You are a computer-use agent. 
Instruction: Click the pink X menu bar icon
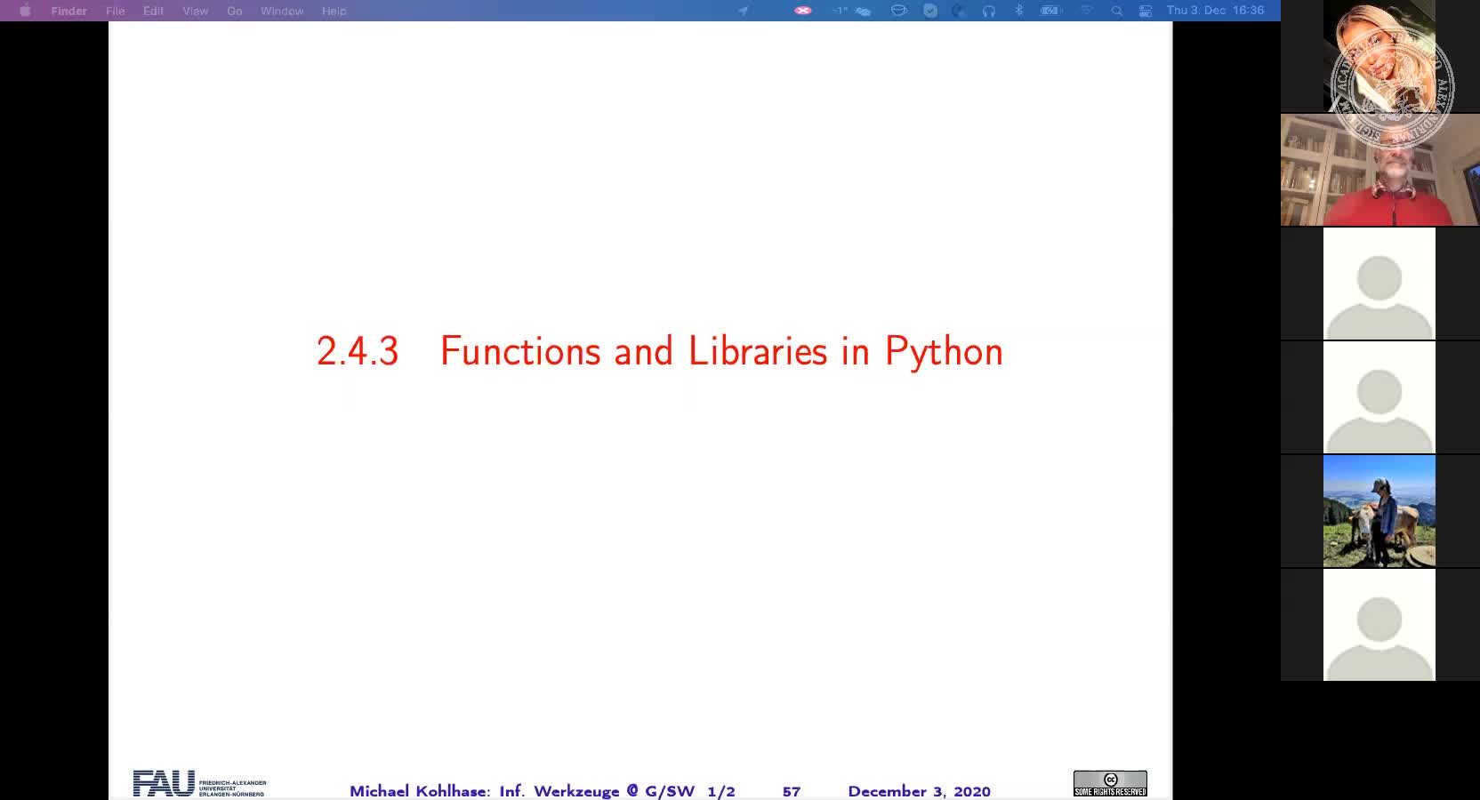pos(803,11)
